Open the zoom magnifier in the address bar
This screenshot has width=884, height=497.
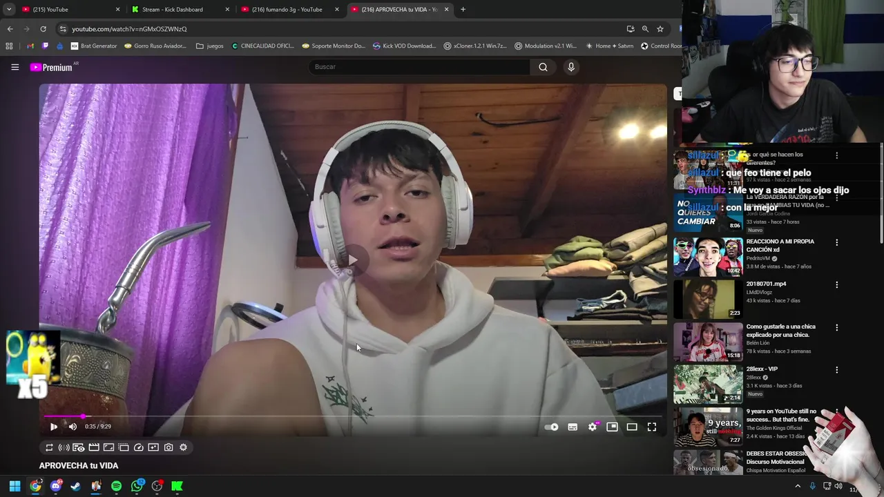645,29
